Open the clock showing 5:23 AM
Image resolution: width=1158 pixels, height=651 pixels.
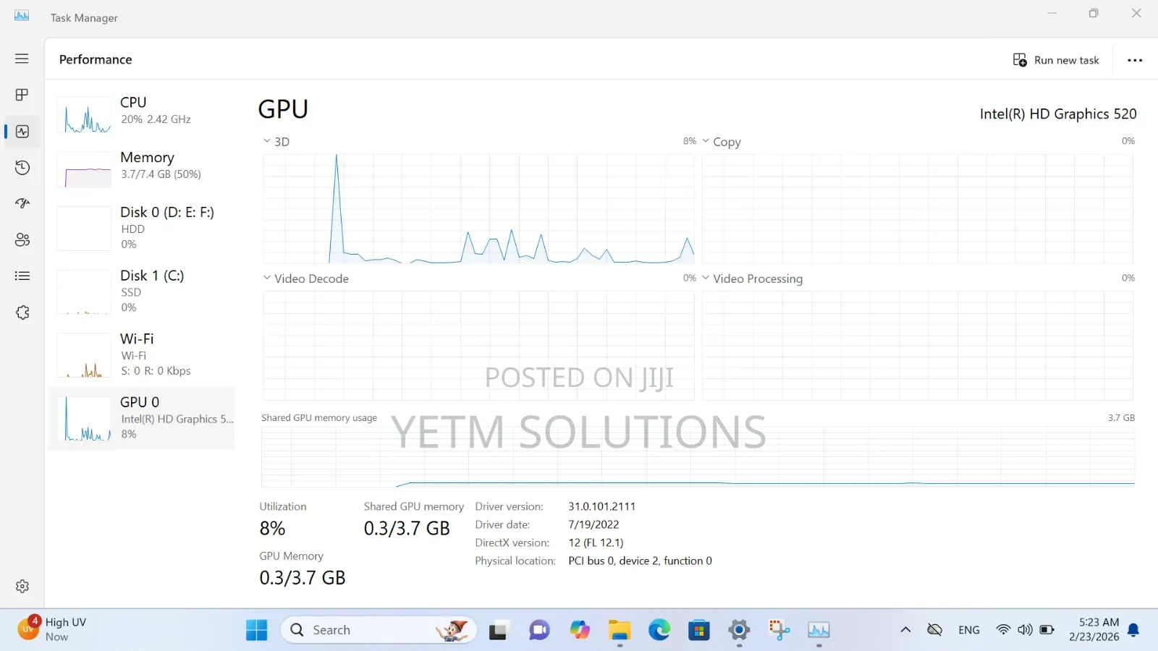(x=1094, y=629)
